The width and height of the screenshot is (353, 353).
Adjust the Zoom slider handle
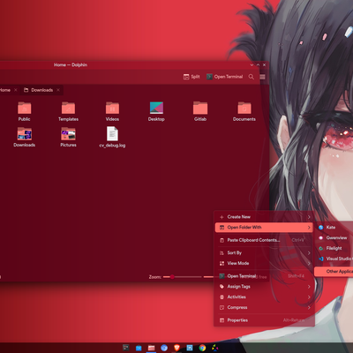[x=172, y=277]
